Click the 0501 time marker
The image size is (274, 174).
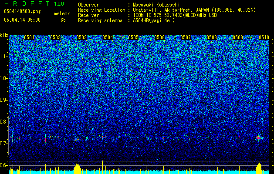coord(29,37)
